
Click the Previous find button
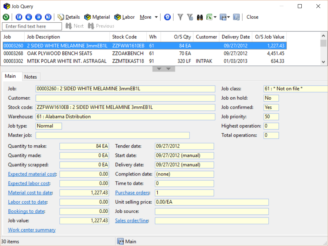coord(101,26)
